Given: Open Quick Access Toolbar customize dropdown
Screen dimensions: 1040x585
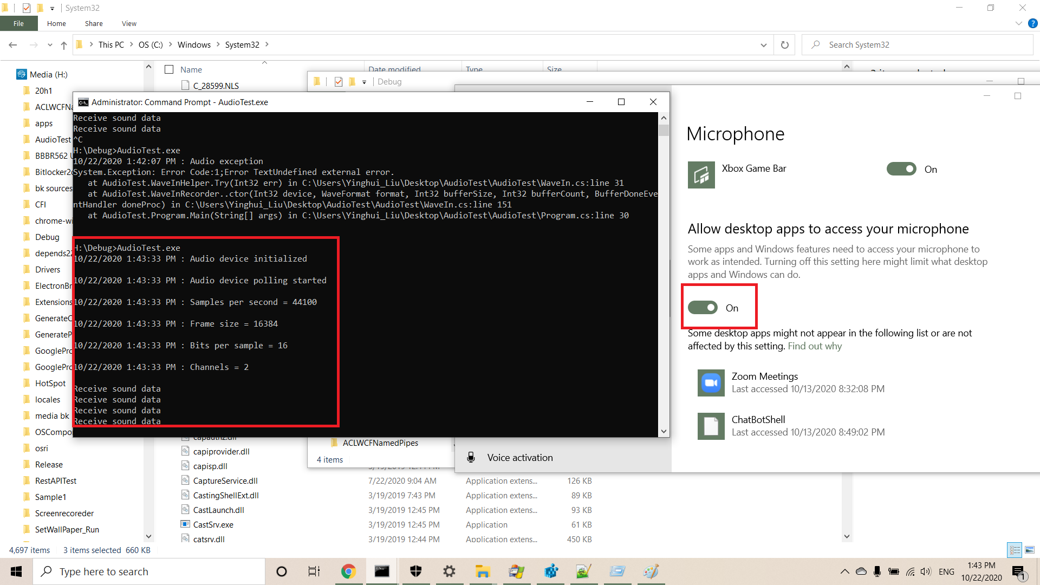Looking at the screenshot, I should pyautogui.click(x=52, y=8).
